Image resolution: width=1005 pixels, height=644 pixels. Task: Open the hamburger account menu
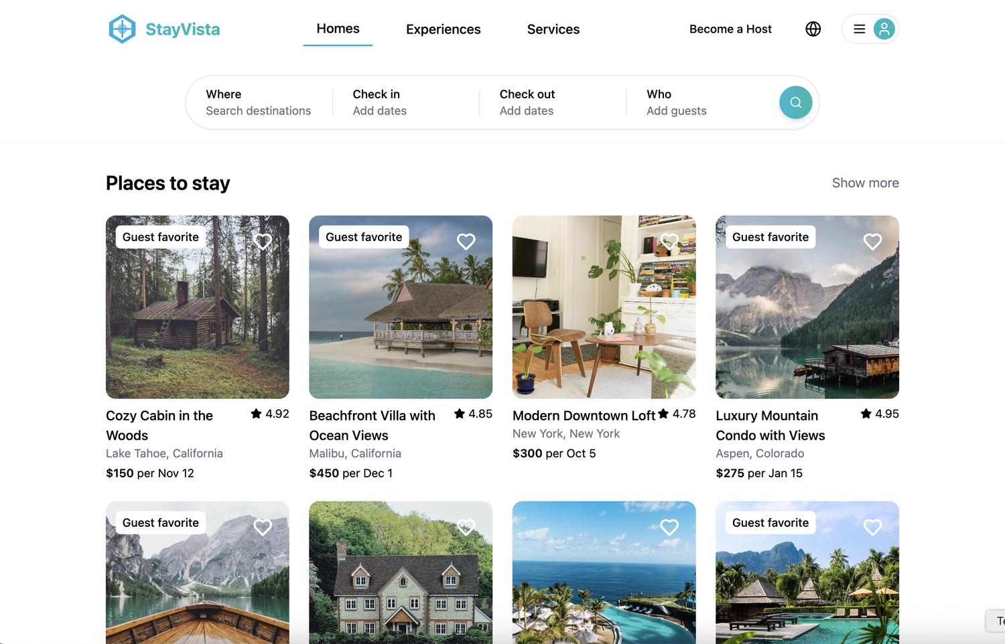click(x=859, y=29)
